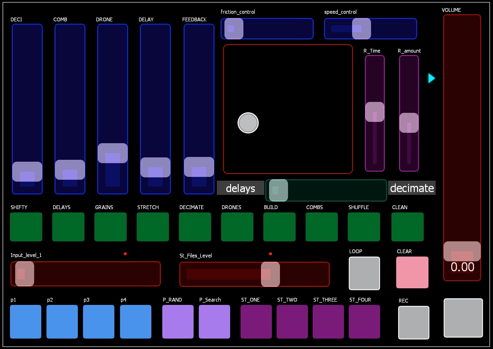The width and height of the screenshot is (493, 349).
Task: Click the 0.00 volume value readout
Action: pos(463,267)
